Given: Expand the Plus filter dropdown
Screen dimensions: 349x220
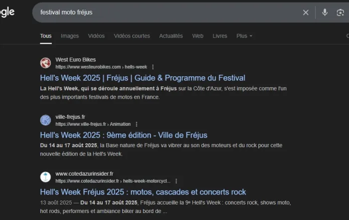Looking at the screenshot, I should coord(244,36).
